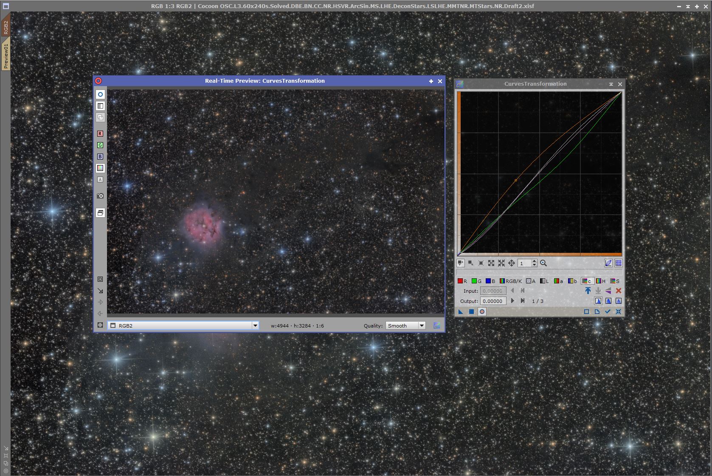Toggle red channel display in preview
This screenshot has height=476, width=712.
point(100,134)
